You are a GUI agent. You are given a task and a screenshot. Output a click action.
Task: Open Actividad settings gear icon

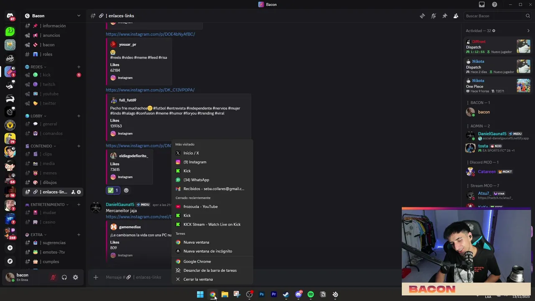pos(494,31)
